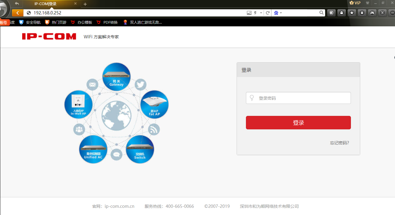Click the more options ellipsis toolbar button
This screenshot has width=395, height=215.
click(x=392, y=13)
